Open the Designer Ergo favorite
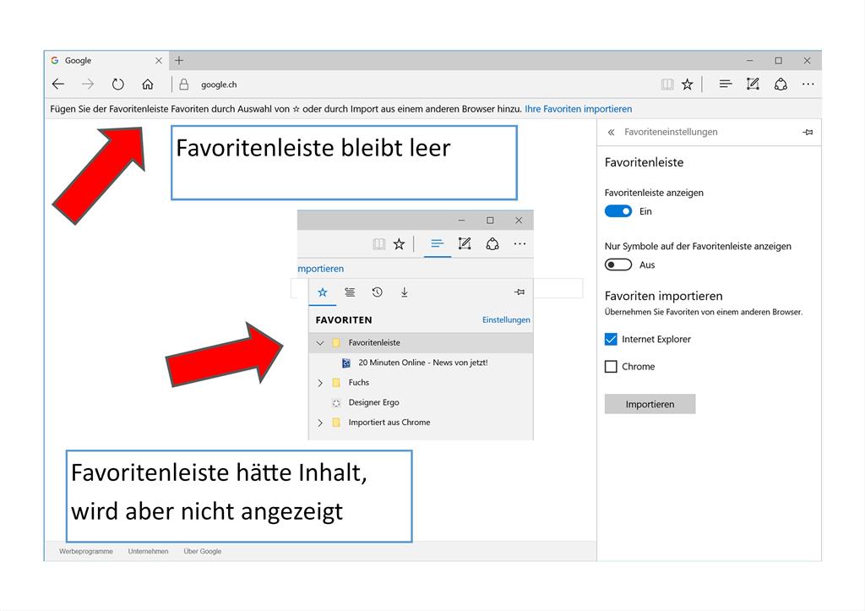 [x=373, y=402]
